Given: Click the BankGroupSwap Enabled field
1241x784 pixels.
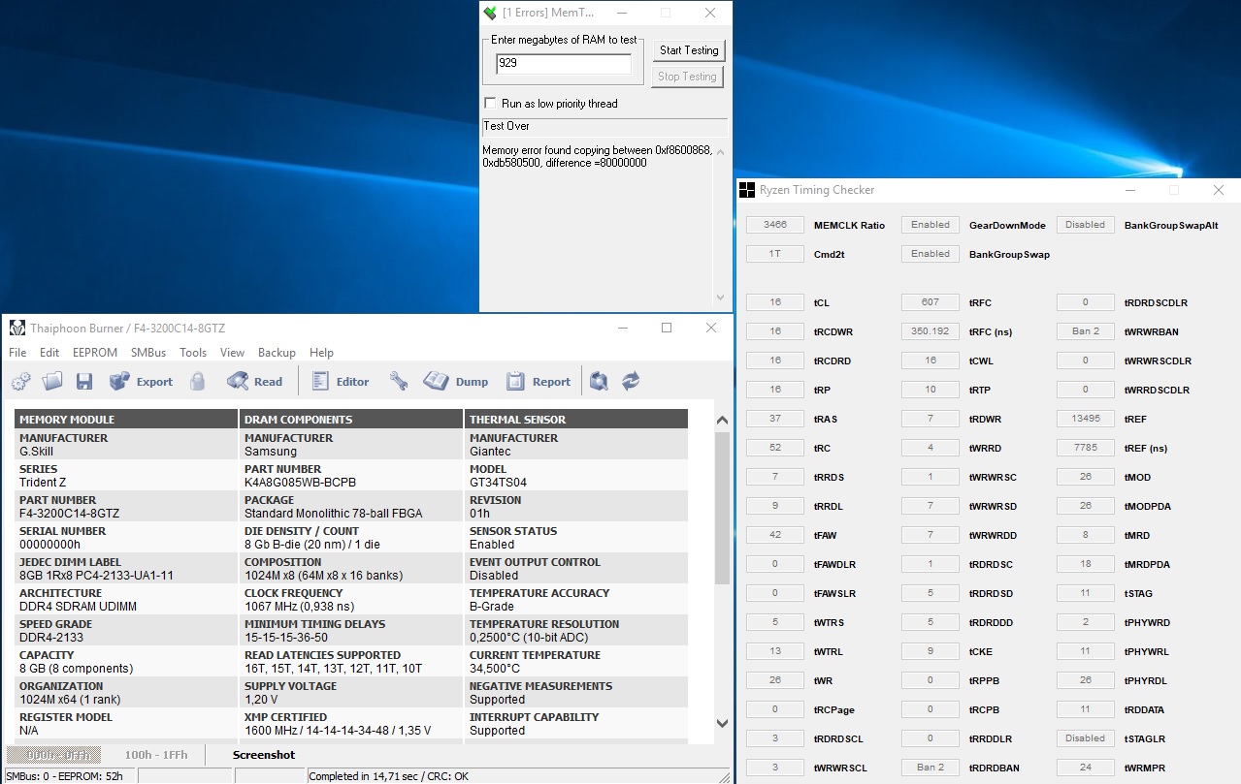Looking at the screenshot, I should click(x=930, y=254).
